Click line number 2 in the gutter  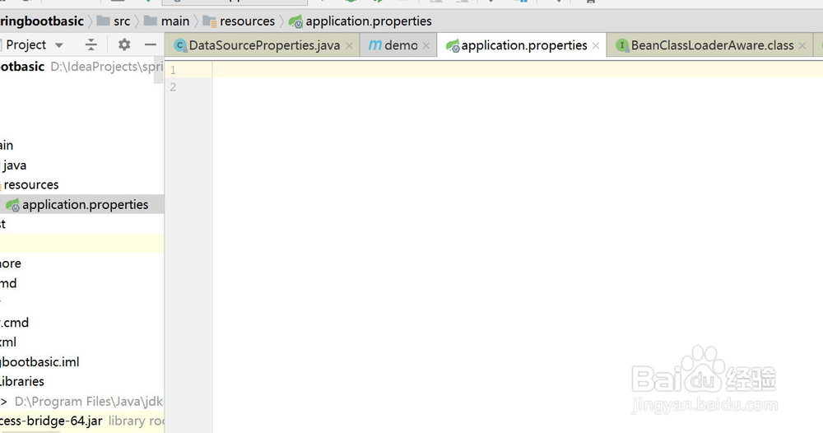click(173, 87)
